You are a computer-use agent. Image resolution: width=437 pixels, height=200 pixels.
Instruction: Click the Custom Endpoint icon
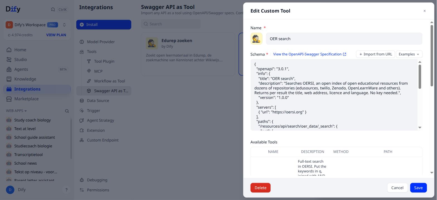(82, 140)
